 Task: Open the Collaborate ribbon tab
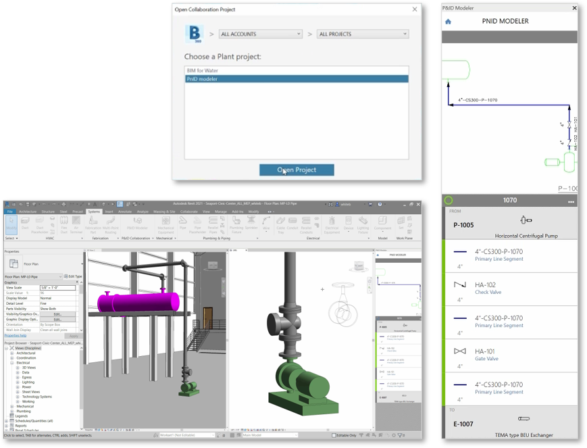click(189, 211)
